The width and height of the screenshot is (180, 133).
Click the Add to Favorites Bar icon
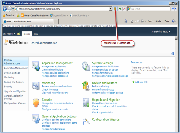click(18, 15)
